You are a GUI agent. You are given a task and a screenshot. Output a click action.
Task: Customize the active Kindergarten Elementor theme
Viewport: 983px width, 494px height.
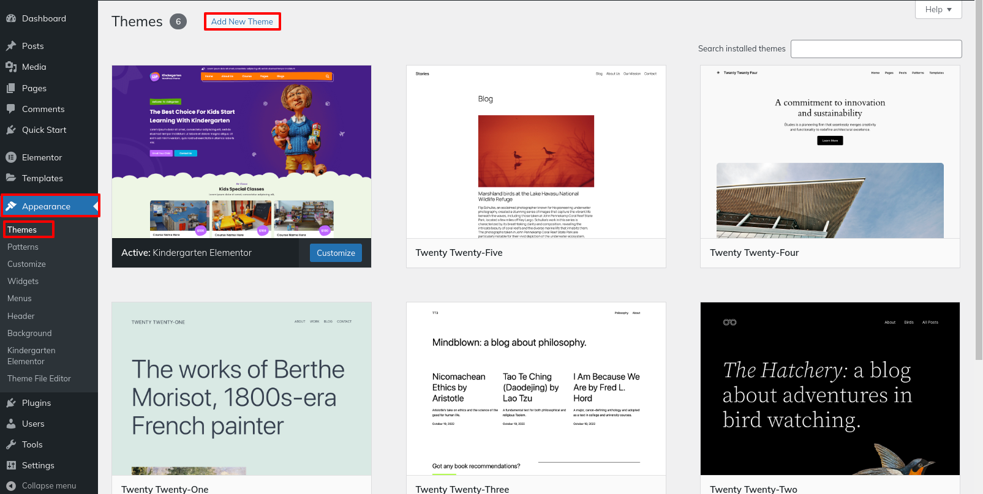click(336, 253)
